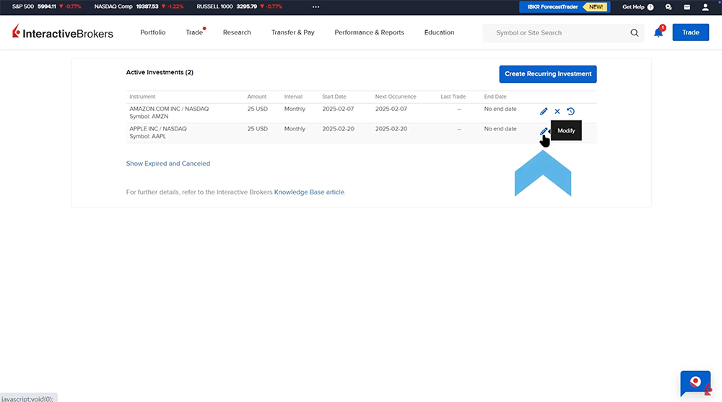The width and height of the screenshot is (722, 402).
Task: Open the Education menu
Action: (x=439, y=32)
